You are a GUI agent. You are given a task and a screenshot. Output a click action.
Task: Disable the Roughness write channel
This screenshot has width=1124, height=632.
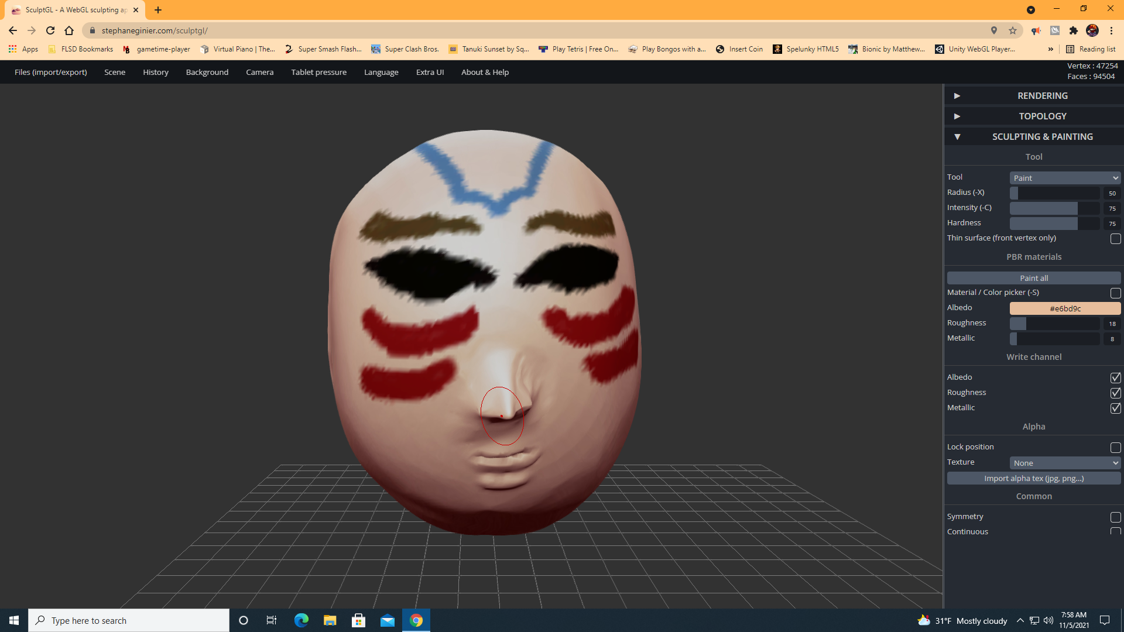[x=1115, y=393]
